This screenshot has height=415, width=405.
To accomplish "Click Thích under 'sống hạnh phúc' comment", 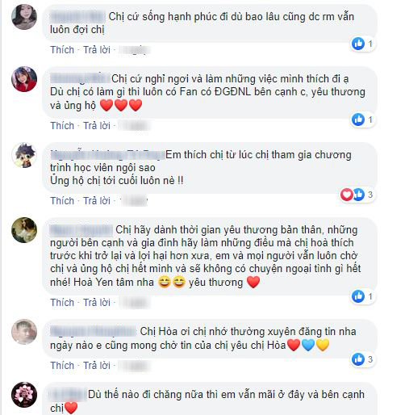I will tap(62, 50).
